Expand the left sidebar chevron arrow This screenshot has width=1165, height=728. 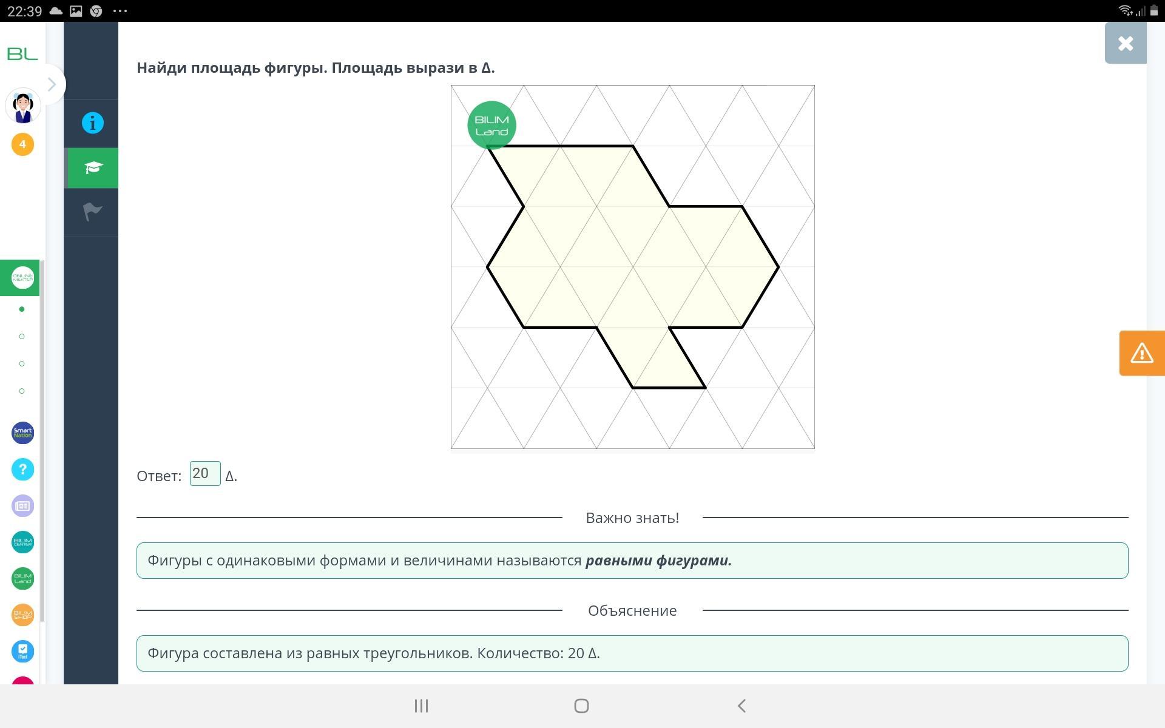click(x=52, y=84)
